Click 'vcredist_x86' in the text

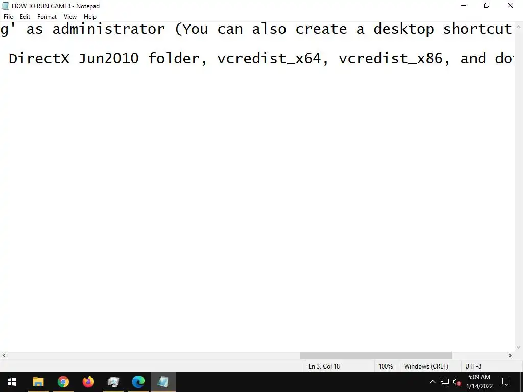coord(391,59)
